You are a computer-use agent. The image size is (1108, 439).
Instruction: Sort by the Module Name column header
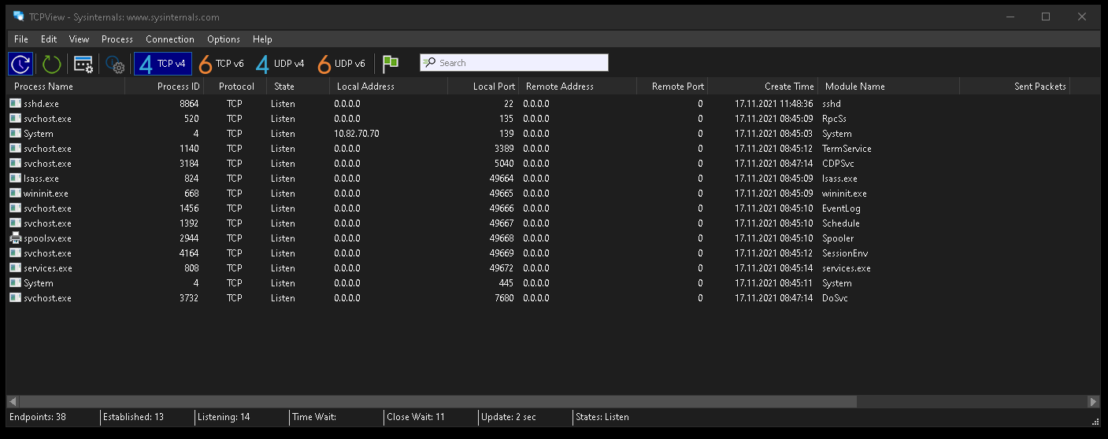[888, 87]
